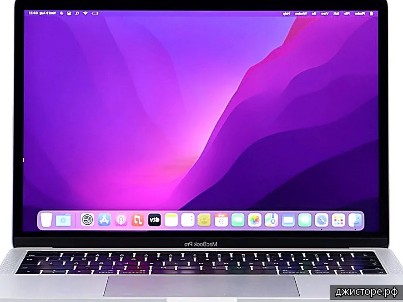Open Control Center from menu bar
Image resolution: width=403 pixels, height=302 pixels.
click(x=69, y=13)
